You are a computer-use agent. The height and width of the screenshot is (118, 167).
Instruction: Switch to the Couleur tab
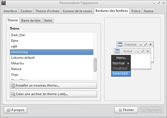(26, 11)
